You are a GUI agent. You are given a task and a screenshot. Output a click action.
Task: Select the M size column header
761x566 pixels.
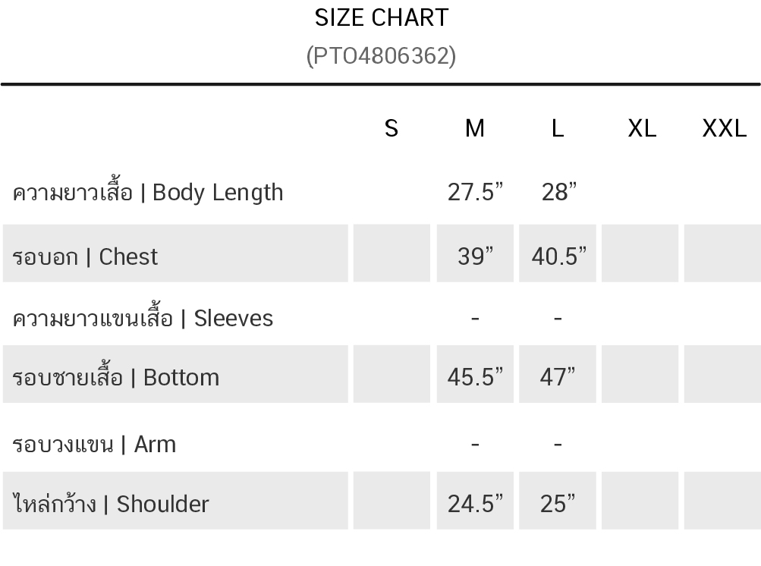pos(475,128)
